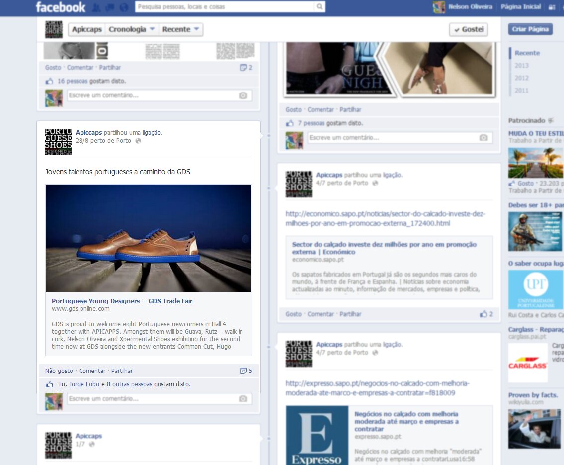564x465 pixels.
Task: Attach a photo to the comment under 16 pessoas
Action: click(243, 95)
